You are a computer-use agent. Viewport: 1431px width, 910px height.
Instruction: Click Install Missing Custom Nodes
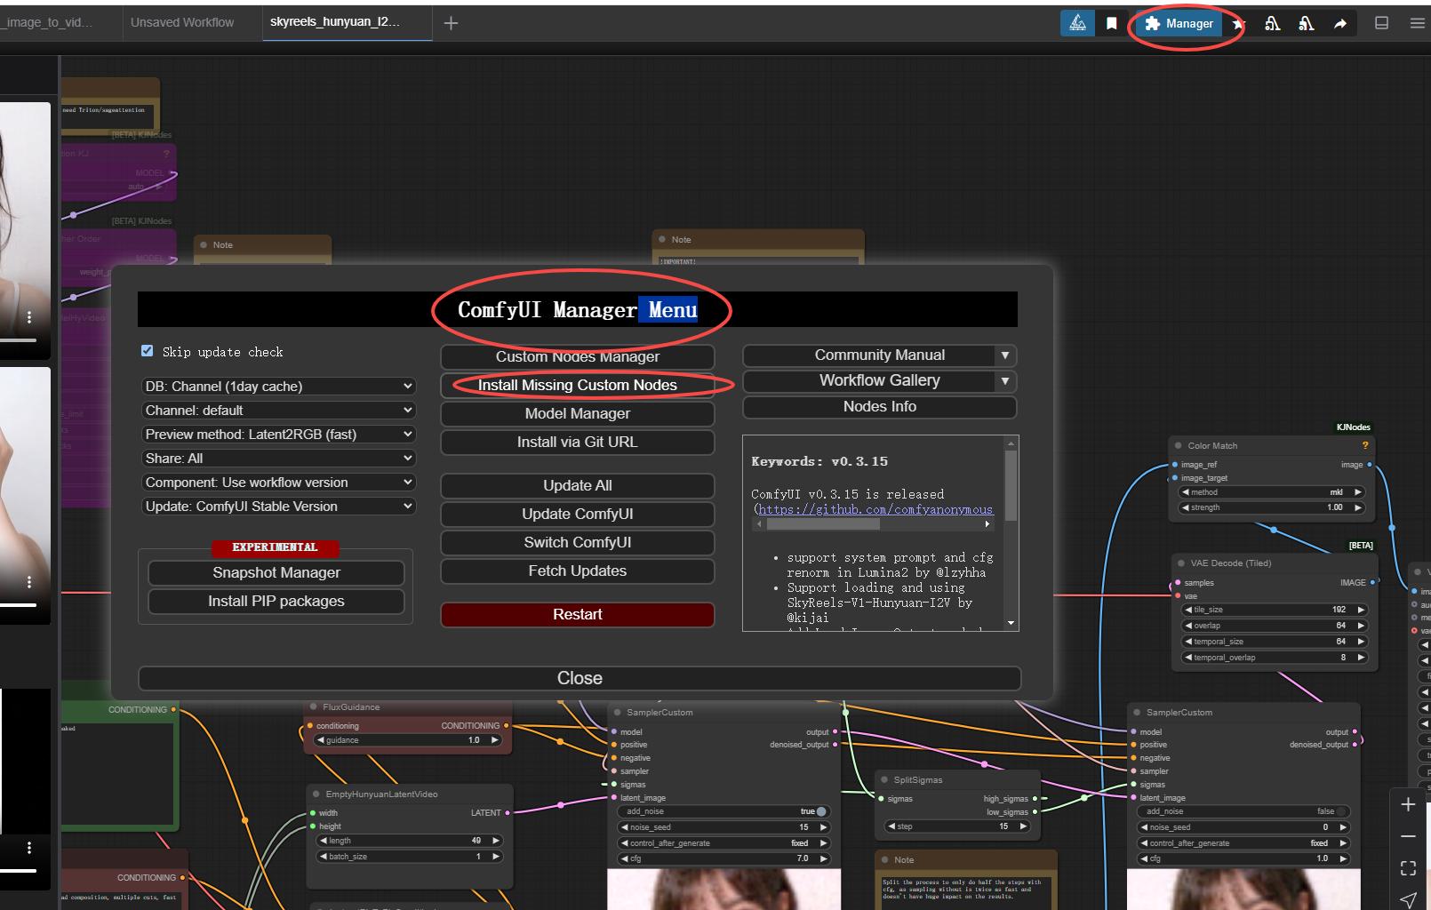click(578, 385)
